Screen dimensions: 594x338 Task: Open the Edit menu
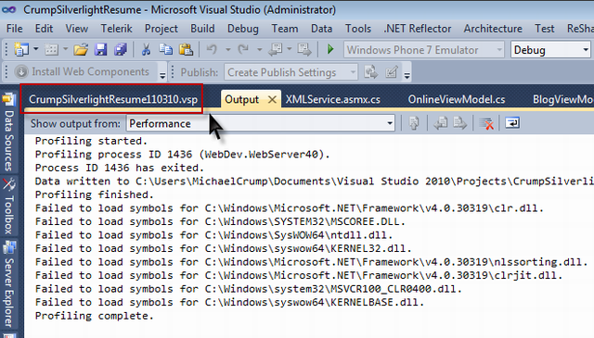click(x=44, y=29)
